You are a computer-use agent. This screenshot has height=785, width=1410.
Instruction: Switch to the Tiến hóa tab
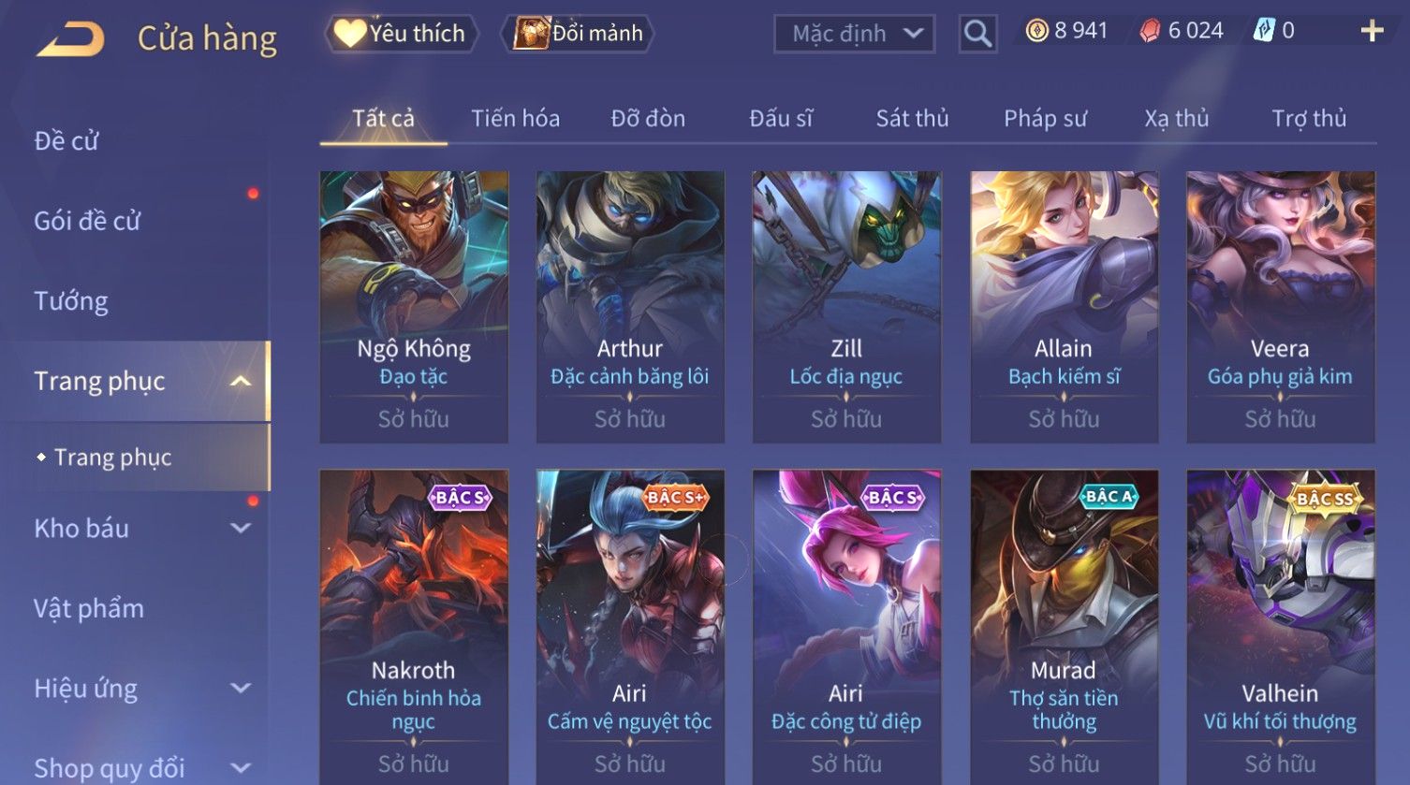(x=515, y=119)
